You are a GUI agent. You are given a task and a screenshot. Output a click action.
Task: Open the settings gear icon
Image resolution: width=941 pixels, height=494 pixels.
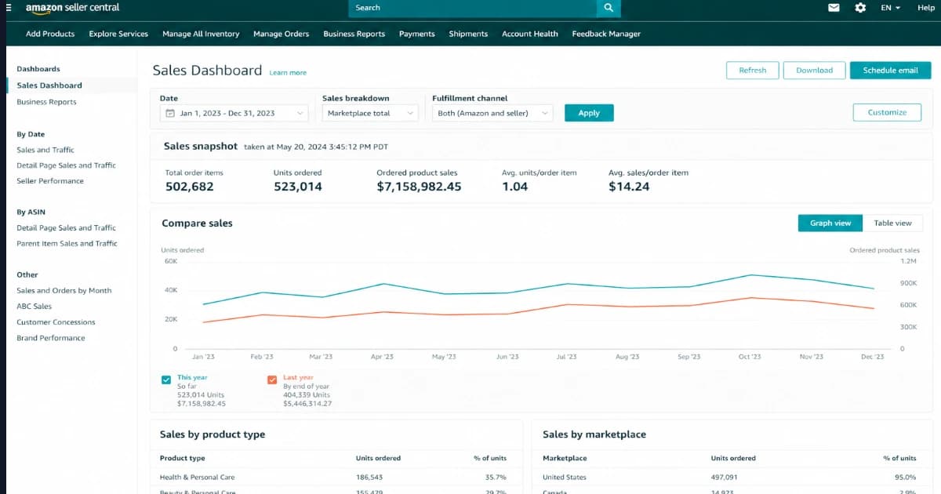point(860,7)
